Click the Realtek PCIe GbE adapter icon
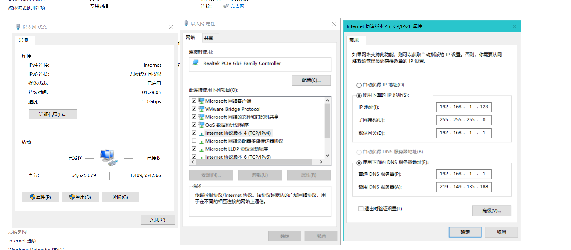 [196, 63]
